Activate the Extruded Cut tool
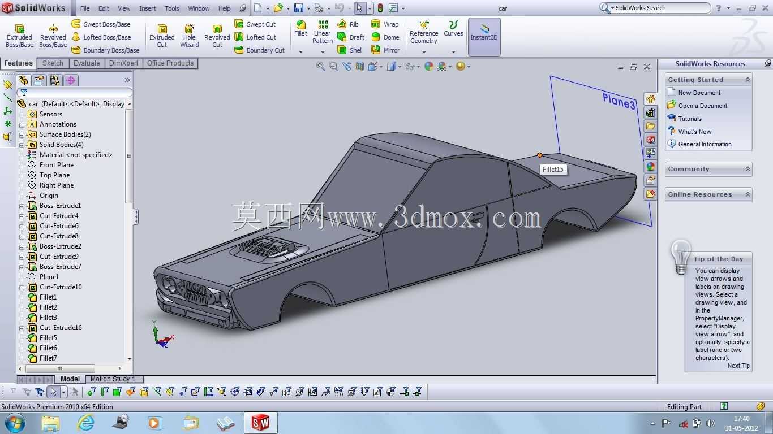Image resolution: width=773 pixels, height=434 pixels. pyautogui.click(x=162, y=36)
